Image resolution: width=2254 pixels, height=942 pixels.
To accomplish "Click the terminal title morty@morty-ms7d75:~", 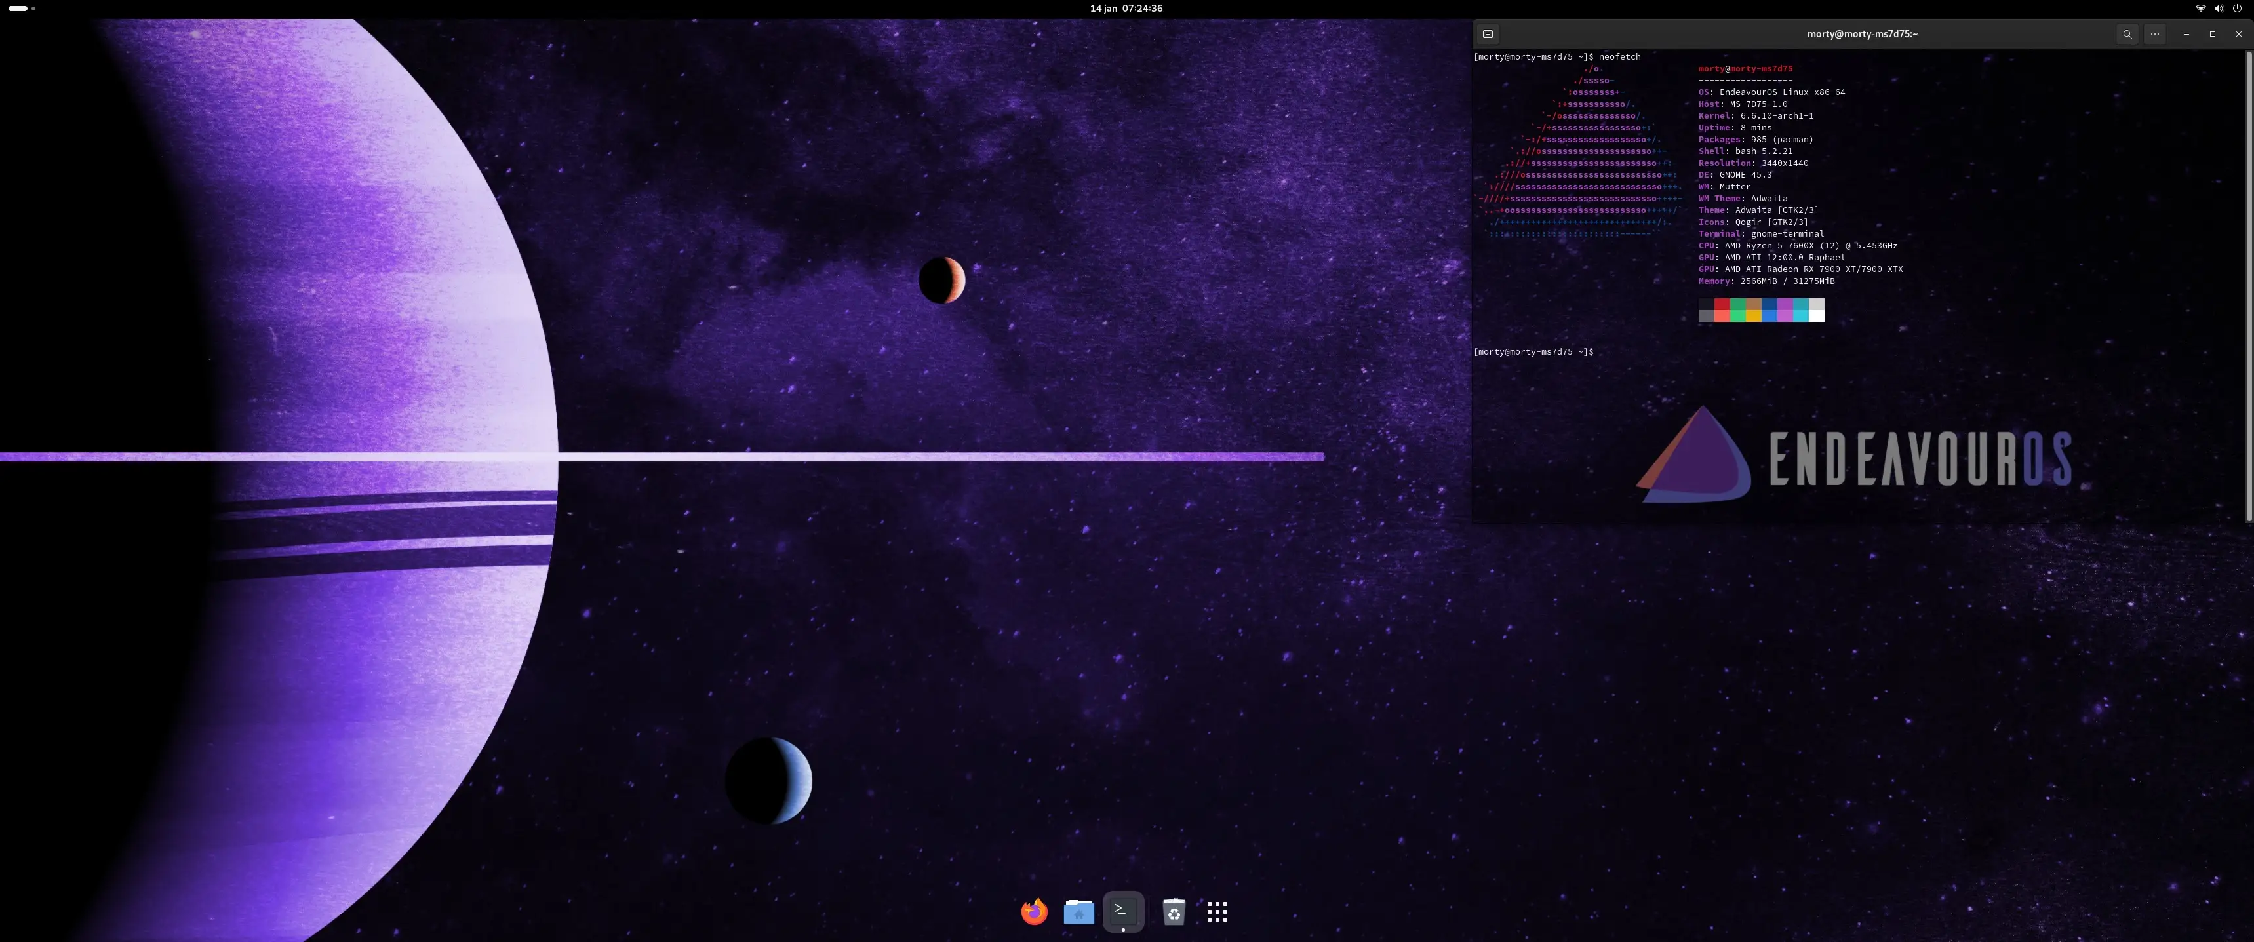I will pyautogui.click(x=1862, y=34).
